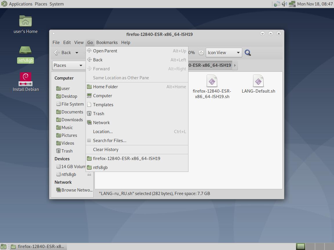Open Documents in the sidebar
This screenshot has height=250, width=334.
70,112
